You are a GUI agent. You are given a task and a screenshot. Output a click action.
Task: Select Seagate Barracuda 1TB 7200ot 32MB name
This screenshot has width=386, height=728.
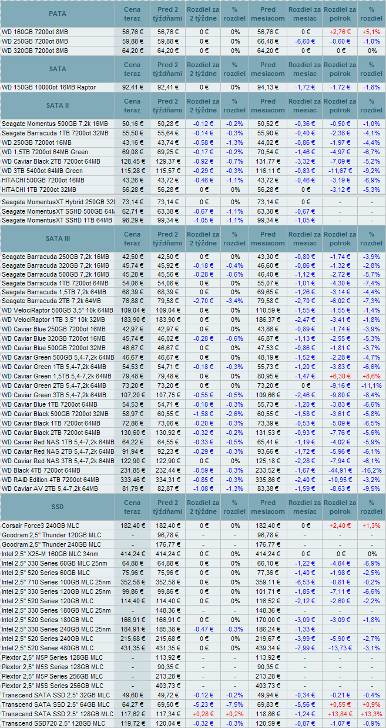[55, 133]
